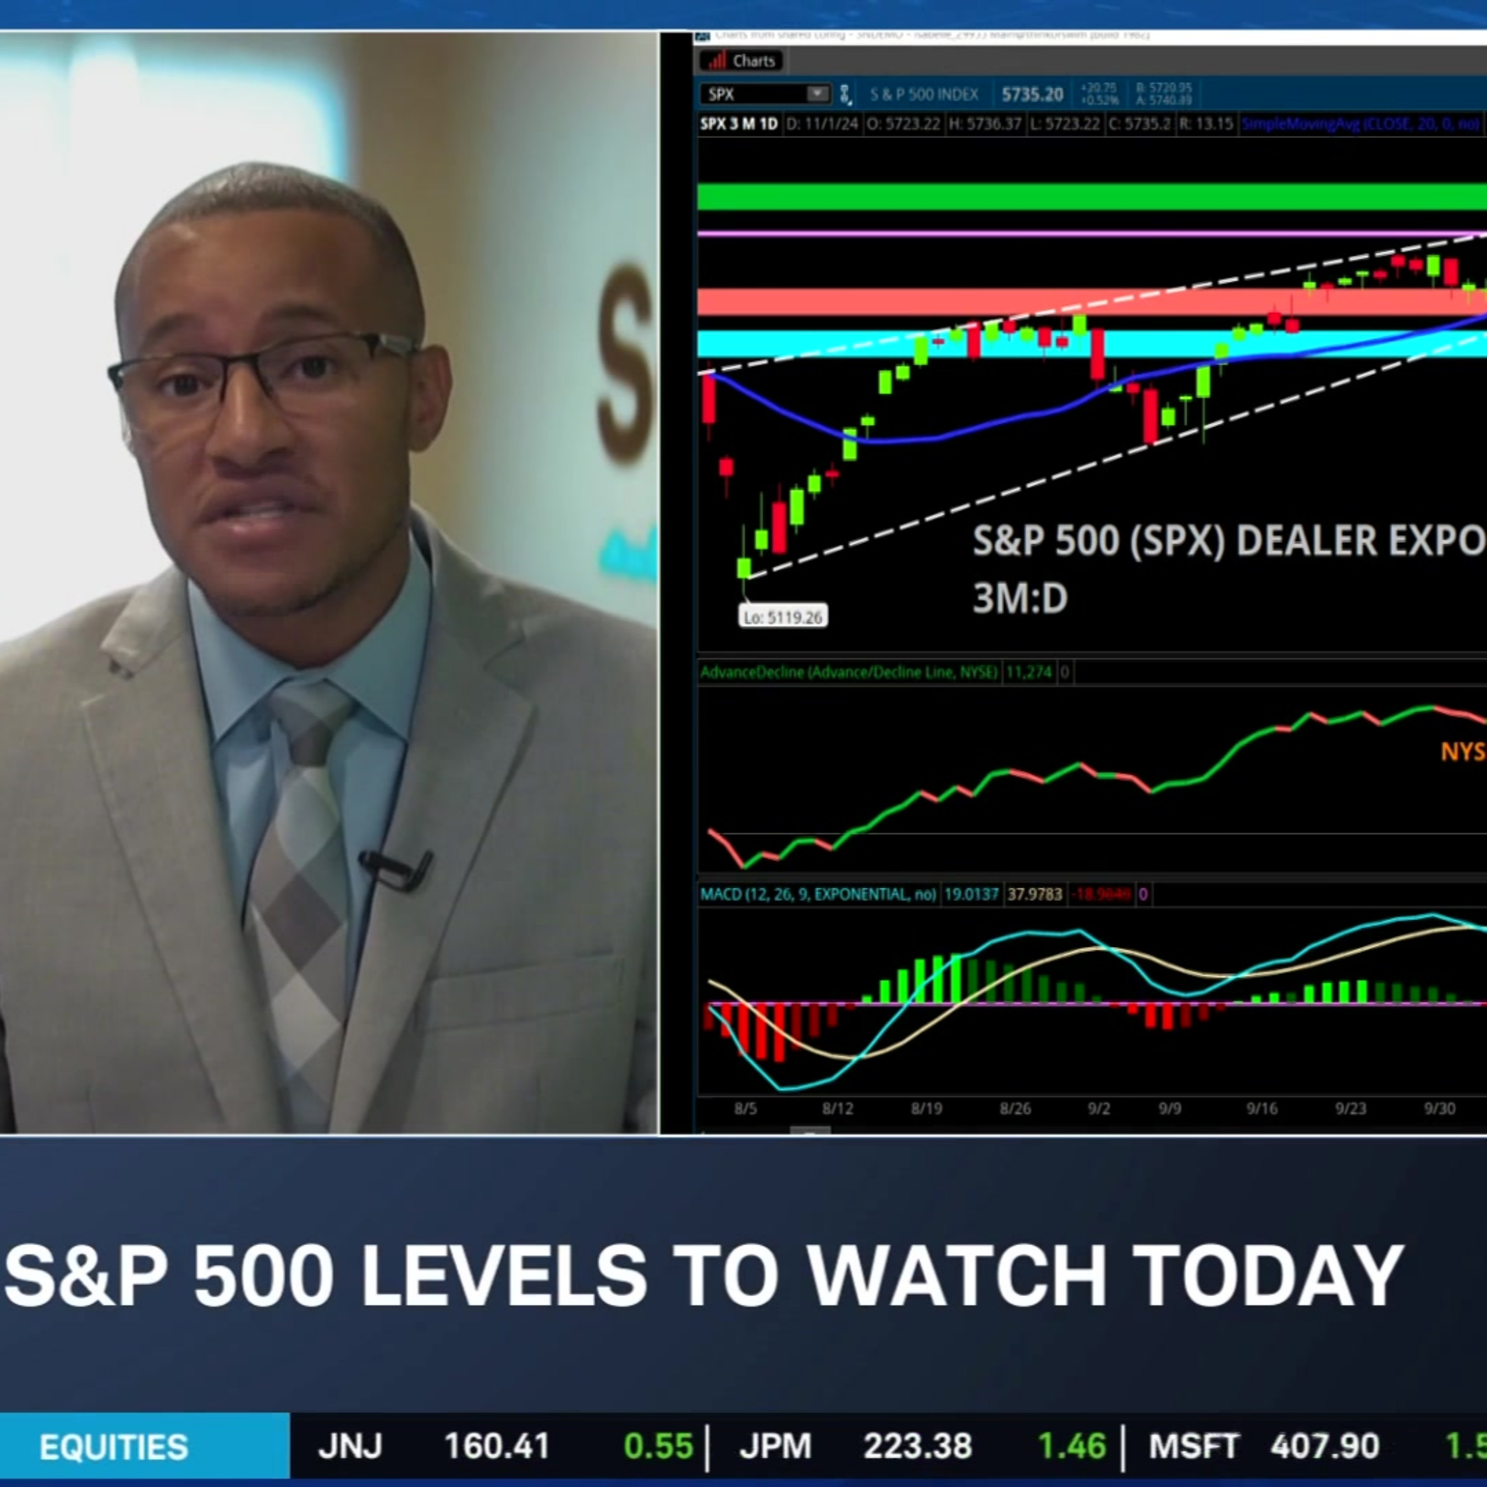Click the 9/23 date on time axis
This screenshot has width=1487, height=1487.
(1351, 1108)
